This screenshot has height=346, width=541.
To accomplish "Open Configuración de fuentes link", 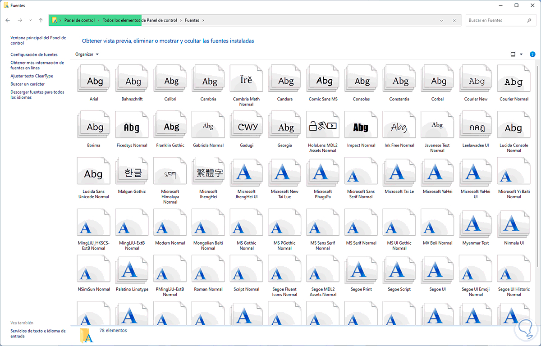I will pyautogui.click(x=34, y=55).
